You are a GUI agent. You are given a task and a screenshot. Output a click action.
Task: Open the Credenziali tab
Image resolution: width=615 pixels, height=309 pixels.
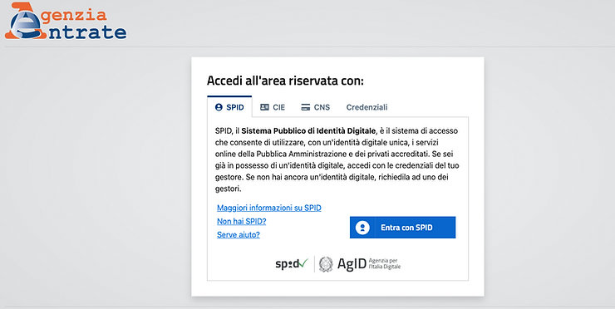point(367,107)
